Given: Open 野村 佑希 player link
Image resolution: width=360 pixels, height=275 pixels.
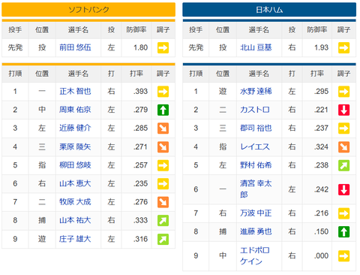Looking at the screenshot, I should coord(256,165).
